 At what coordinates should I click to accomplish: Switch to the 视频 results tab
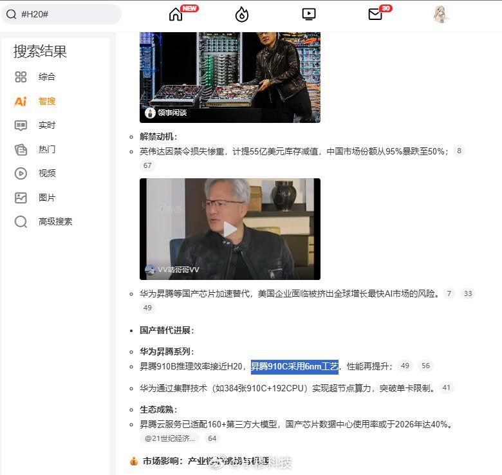47,173
